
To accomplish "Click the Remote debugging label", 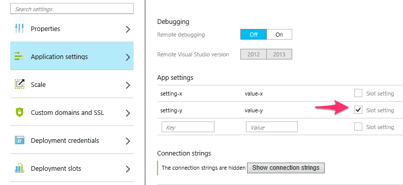I will pyautogui.click(x=181, y=35).
